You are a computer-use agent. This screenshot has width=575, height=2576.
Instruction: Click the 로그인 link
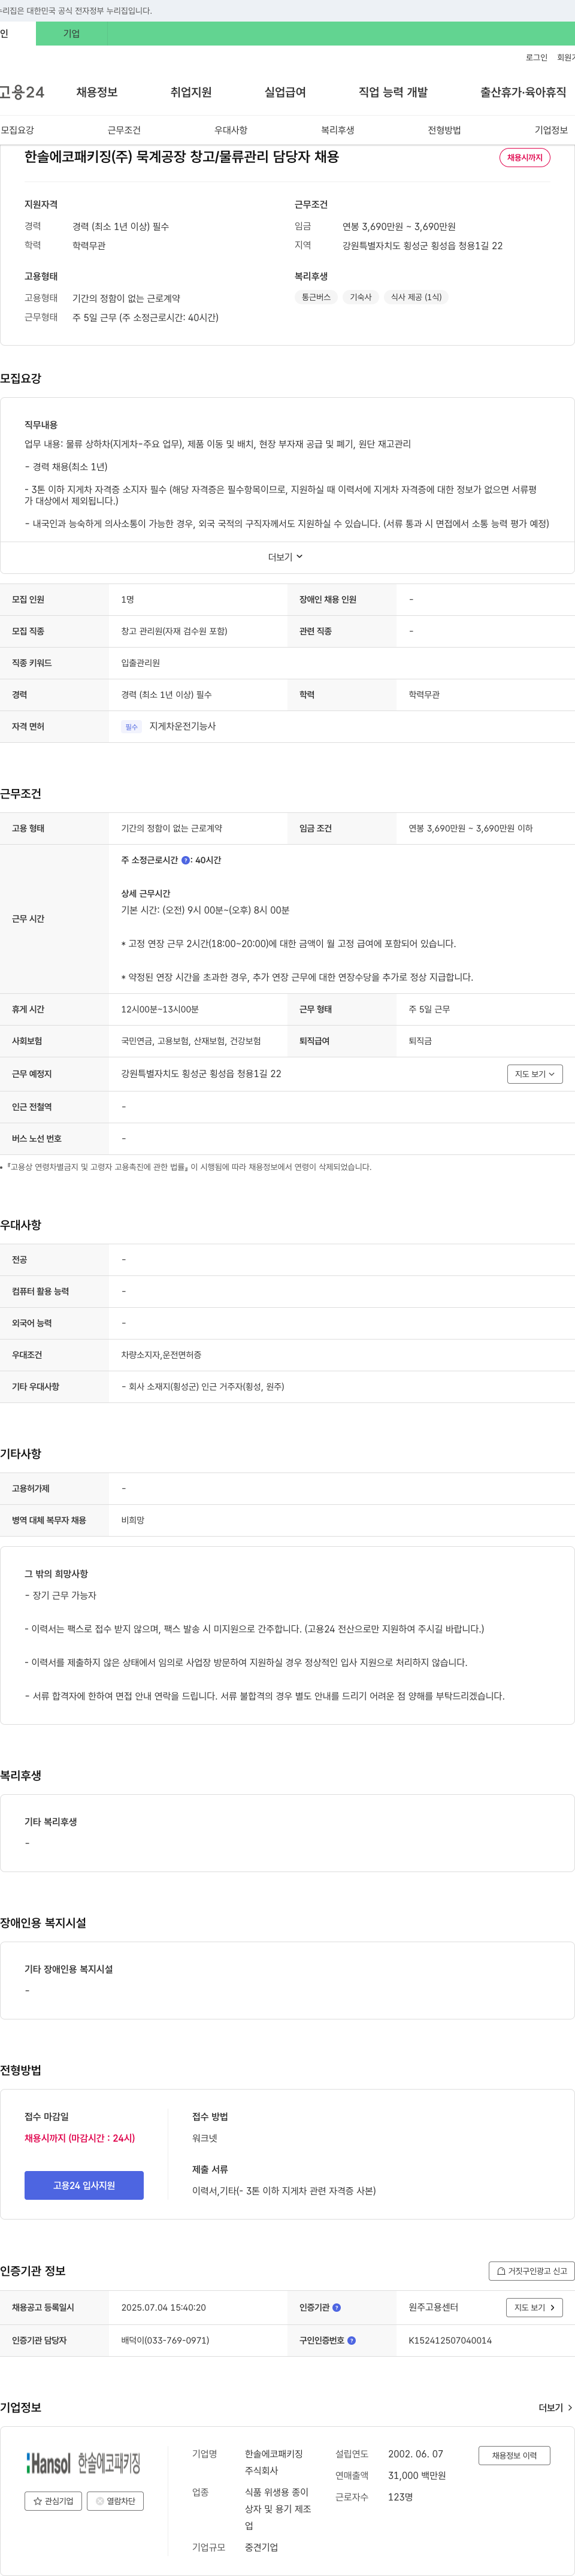(x=537, y=58)
